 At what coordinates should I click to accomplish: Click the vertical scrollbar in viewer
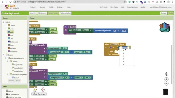[x=171, y=65]
